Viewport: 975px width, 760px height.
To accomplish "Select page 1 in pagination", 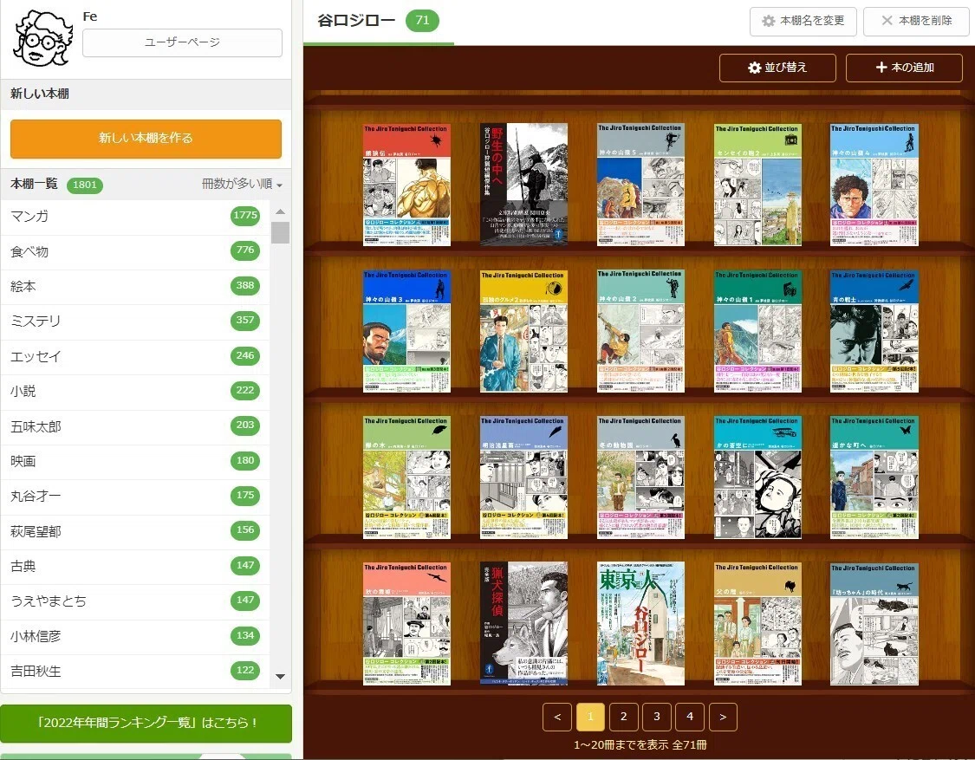I will (590, 717).
